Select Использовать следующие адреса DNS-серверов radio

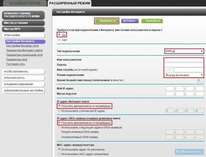coord(59,127)
